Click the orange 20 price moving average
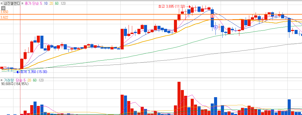 click(52, 4)
